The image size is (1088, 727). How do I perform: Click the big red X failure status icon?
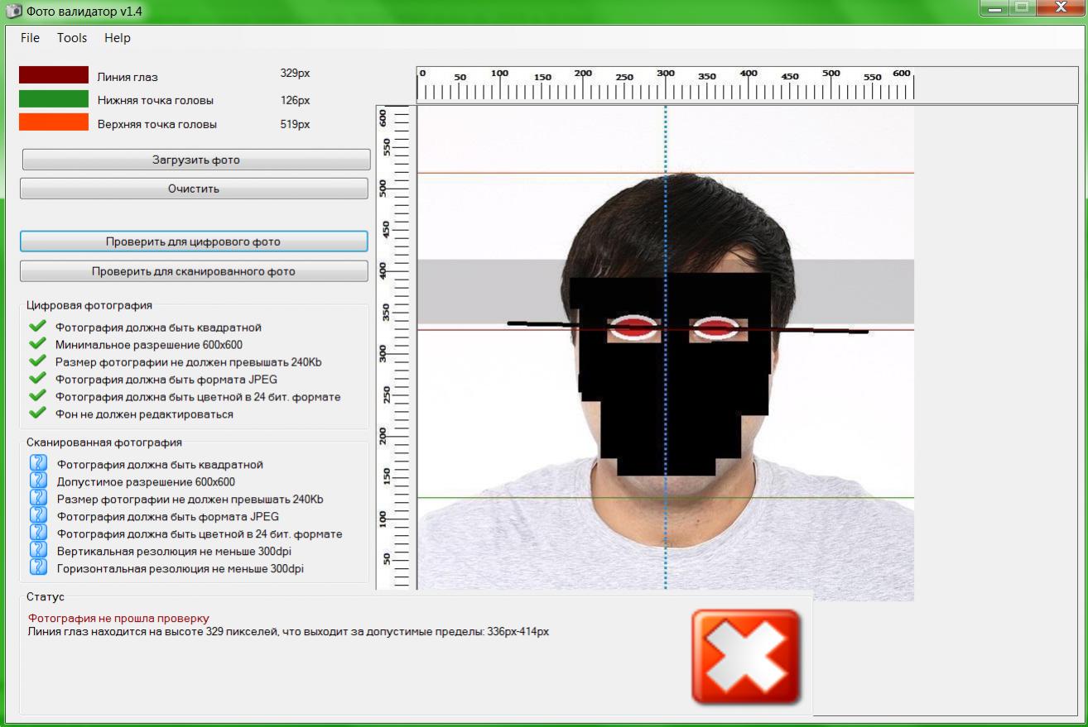[746, 657]
